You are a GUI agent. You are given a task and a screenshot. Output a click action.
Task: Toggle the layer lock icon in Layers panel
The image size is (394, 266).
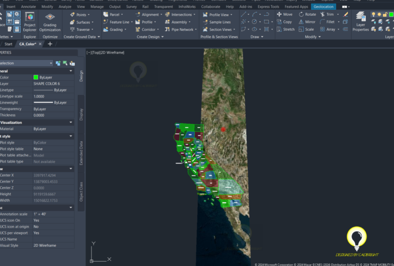[385, 14]
